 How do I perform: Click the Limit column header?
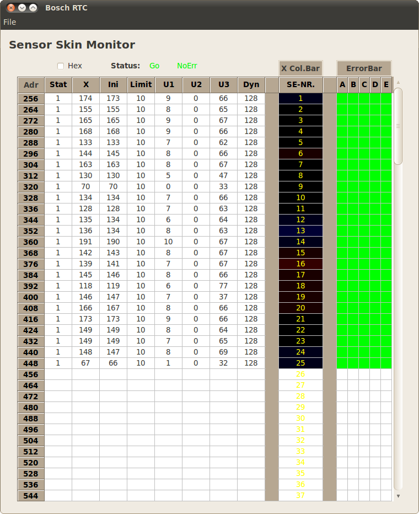coord(141,85)
